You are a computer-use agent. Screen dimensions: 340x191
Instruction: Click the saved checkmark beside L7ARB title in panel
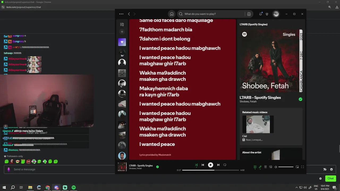[300, 99]
